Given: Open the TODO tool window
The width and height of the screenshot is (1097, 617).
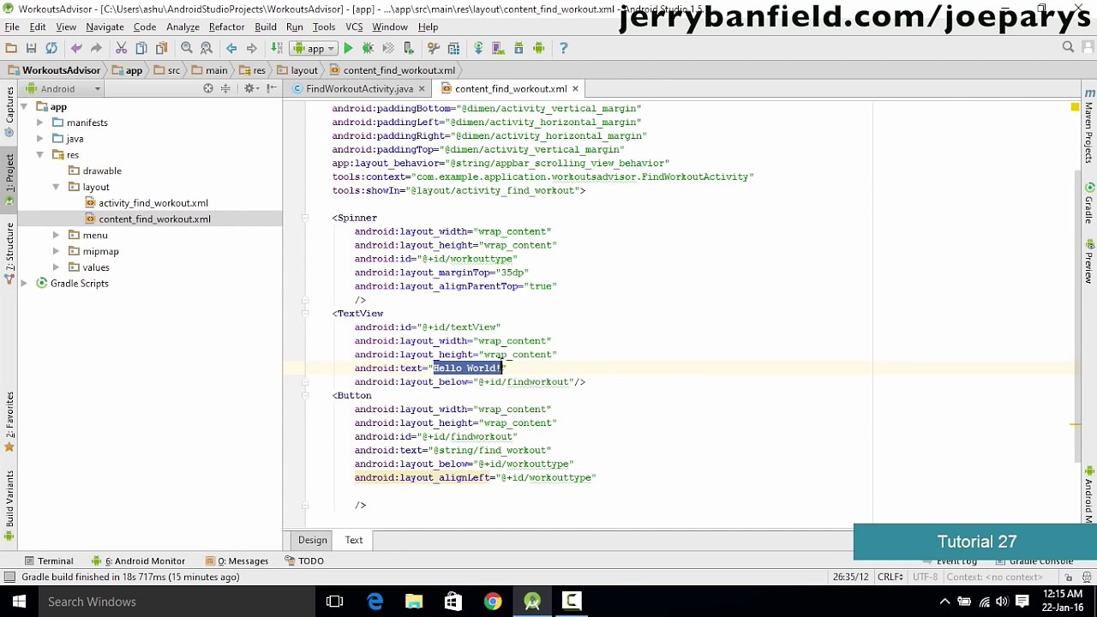Looking at the screenshot, I should tap(304, 560).
